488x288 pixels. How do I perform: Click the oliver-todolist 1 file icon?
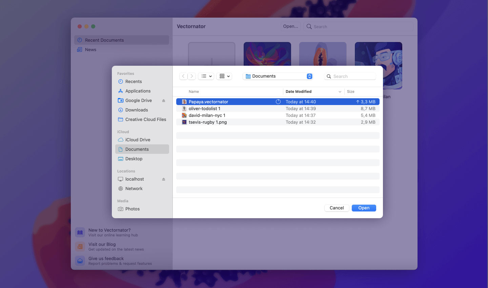184,108
